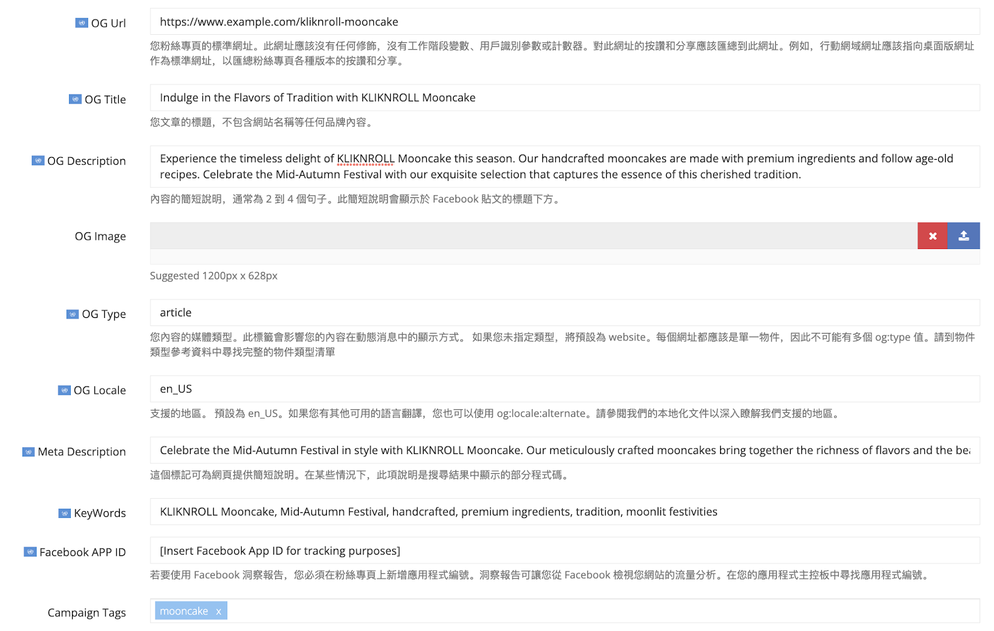Click the OG Url label text
Viewport: 994px width, 631px height.
(x=109, y=24)
